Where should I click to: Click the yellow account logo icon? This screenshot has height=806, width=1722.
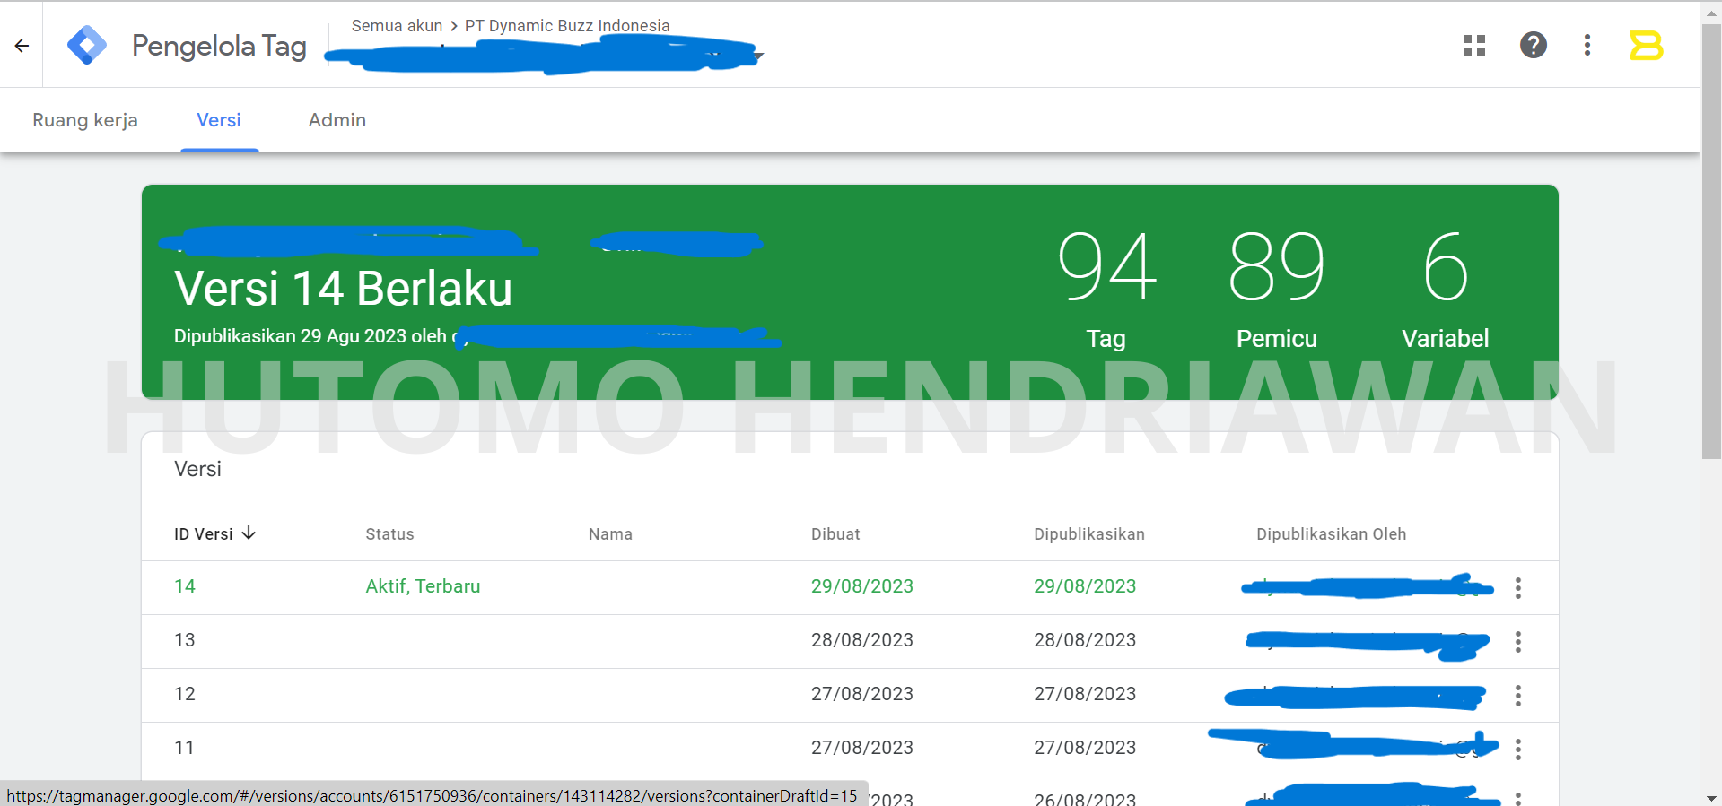1647,45
